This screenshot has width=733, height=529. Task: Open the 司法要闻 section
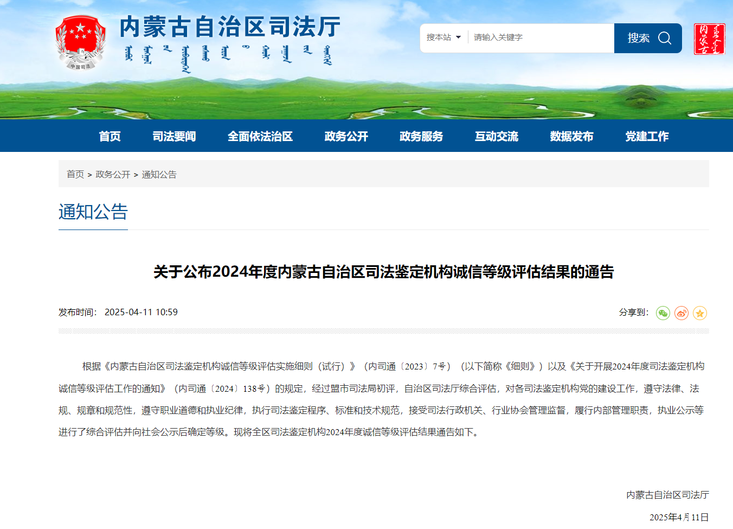174,136
